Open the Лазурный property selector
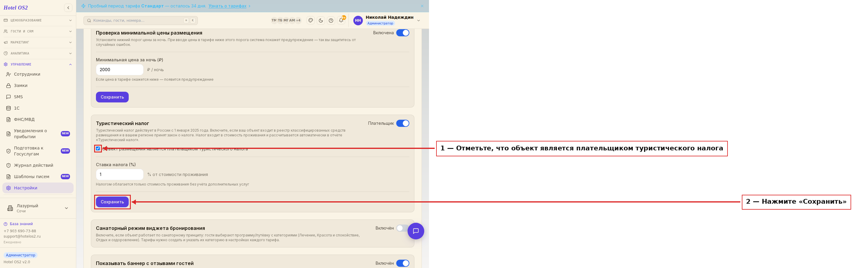The height and width of the screenshot is (268, 858). point(38,208)
